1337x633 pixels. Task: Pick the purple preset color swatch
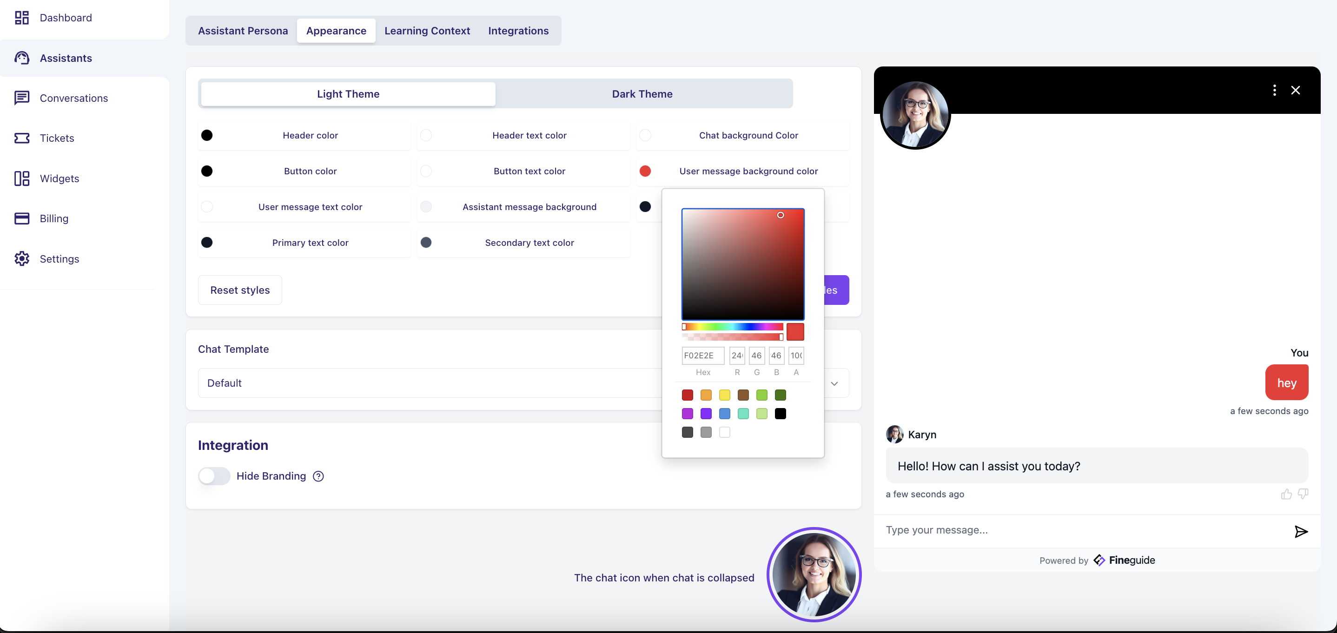tap(706, 414)
